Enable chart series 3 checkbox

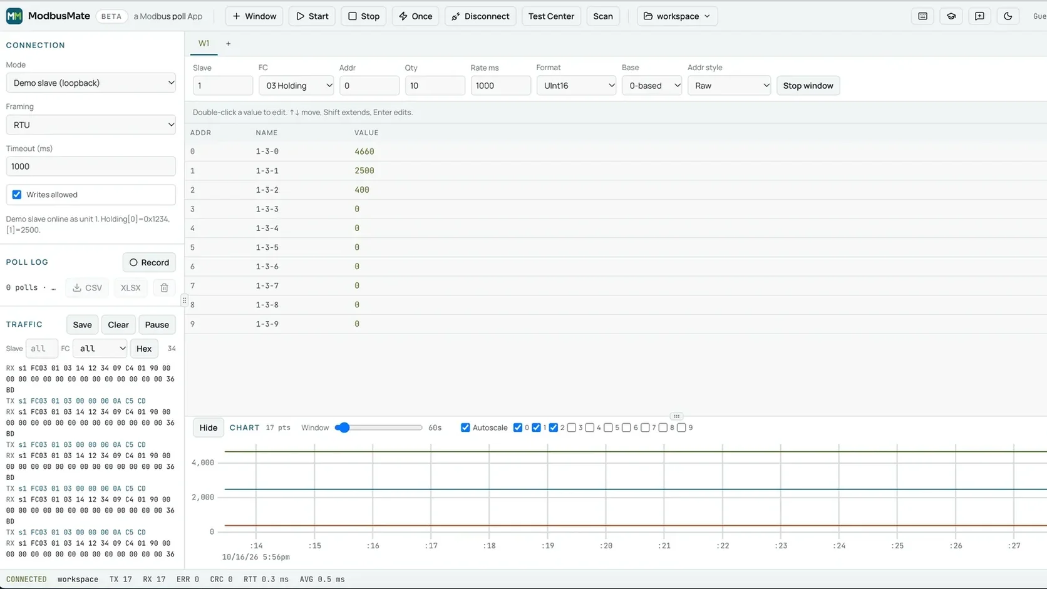[x=572, y=428]
